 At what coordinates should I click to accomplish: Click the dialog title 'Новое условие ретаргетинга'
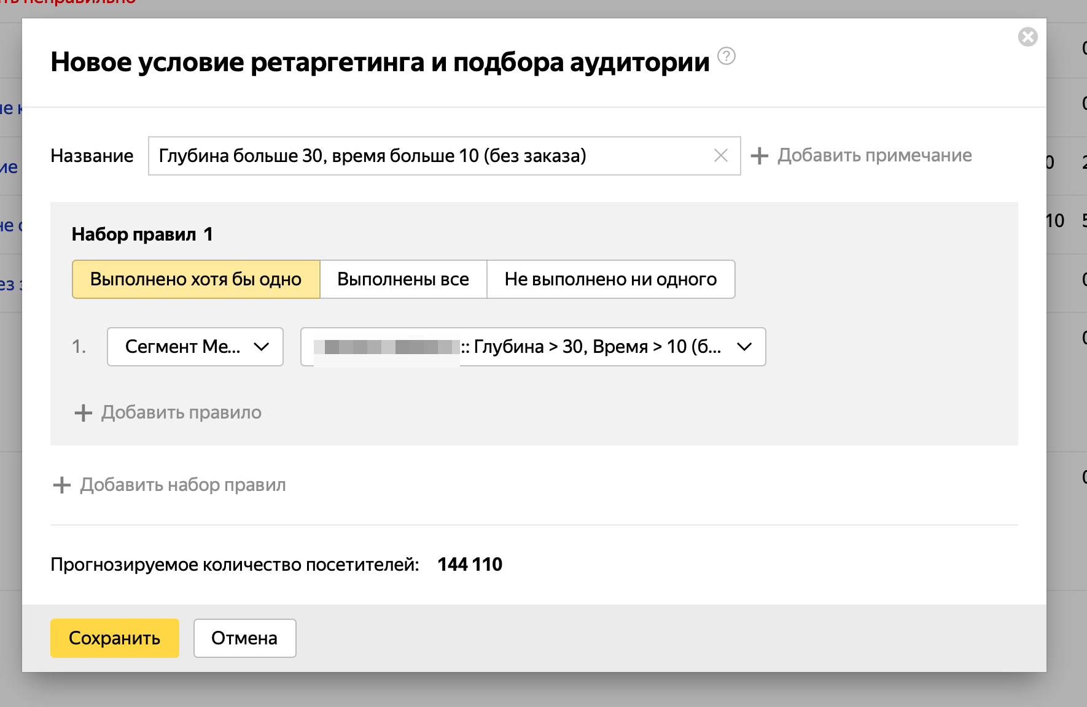[x=380, y=62]
